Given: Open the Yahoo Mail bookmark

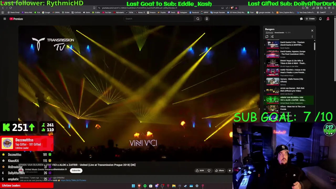Looking at the screenshot, I should [x=27, y=12].
